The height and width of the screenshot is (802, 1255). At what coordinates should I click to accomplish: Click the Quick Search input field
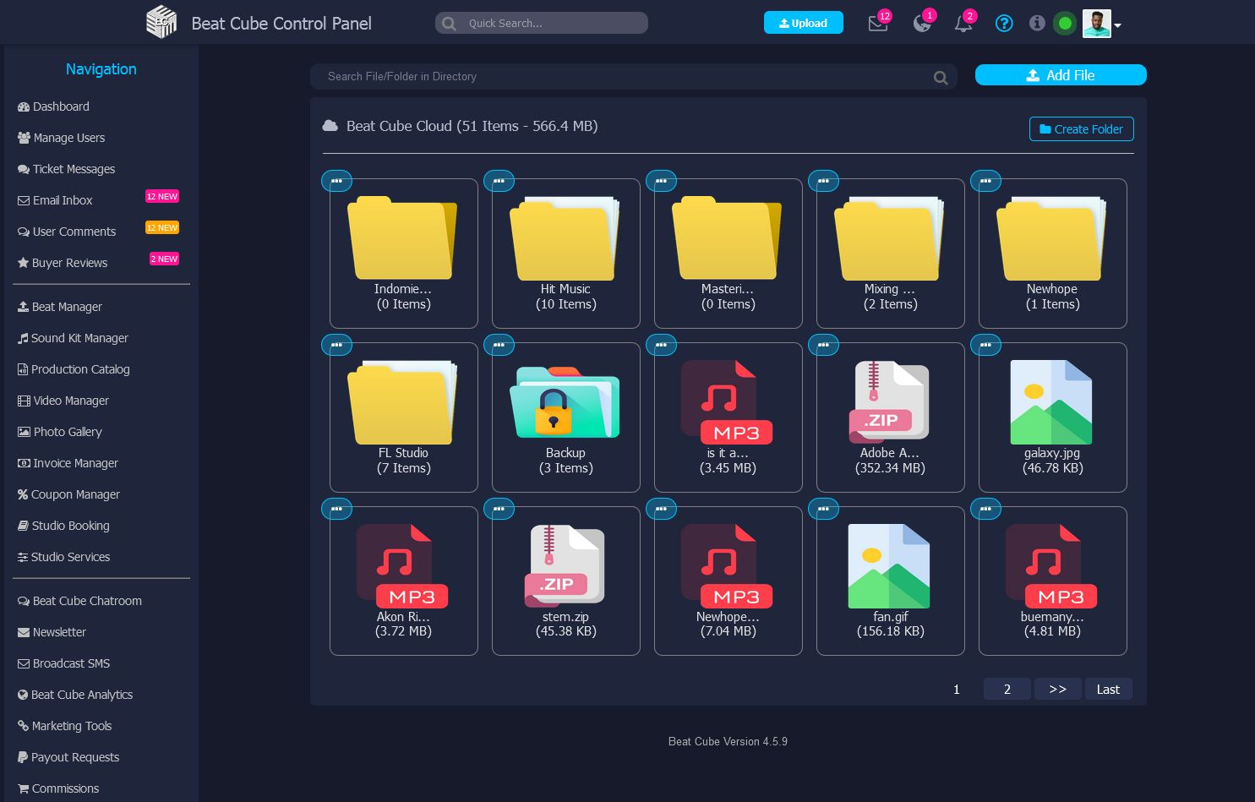pyautogui.click(x=553, y=24)
